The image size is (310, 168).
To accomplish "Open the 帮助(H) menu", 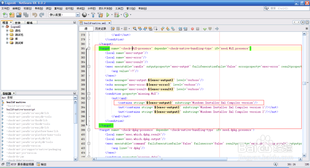I will pos(143,8).
